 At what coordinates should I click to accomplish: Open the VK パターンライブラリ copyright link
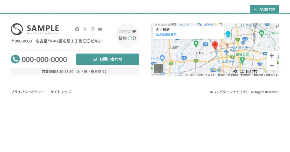coord(231,92)
